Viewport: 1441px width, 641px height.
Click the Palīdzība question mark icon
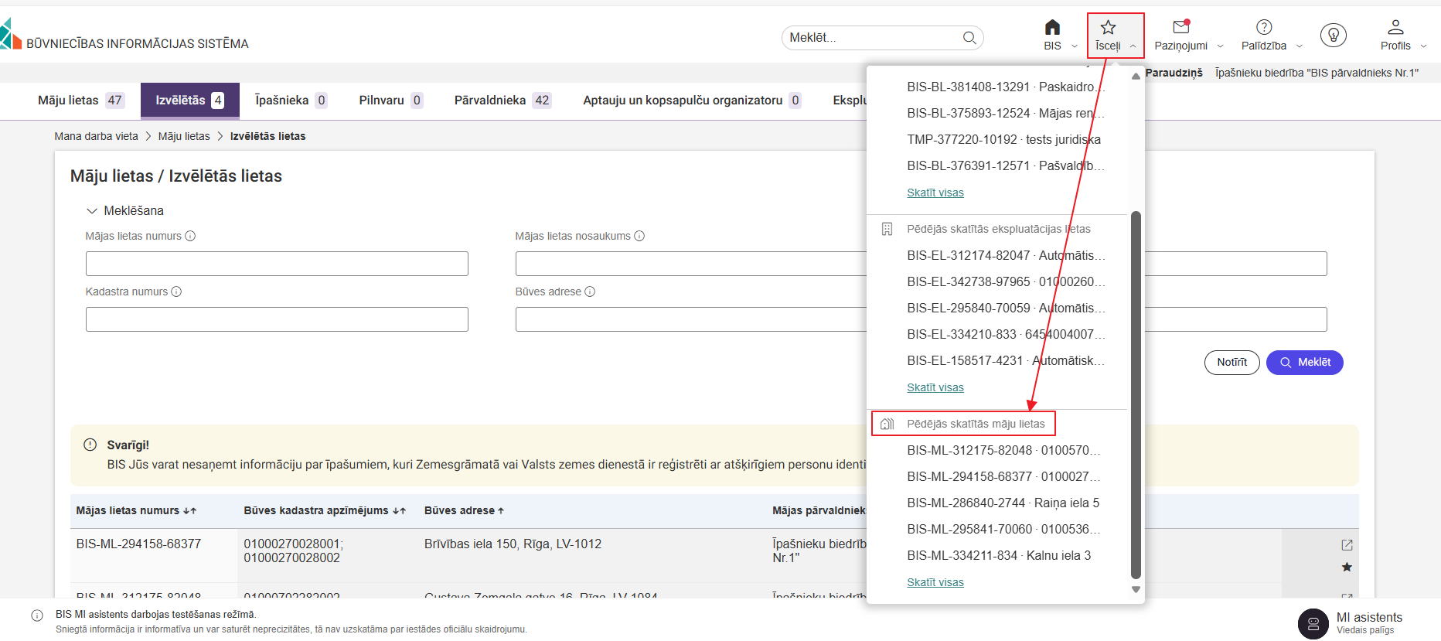click(x=1264, y=29)
